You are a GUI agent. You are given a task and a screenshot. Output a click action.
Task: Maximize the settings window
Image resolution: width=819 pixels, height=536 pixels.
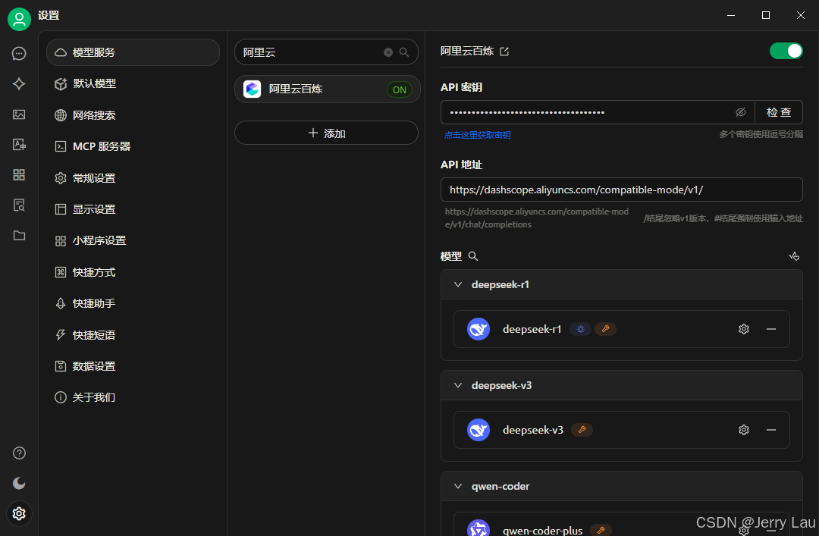pos(766,15)
